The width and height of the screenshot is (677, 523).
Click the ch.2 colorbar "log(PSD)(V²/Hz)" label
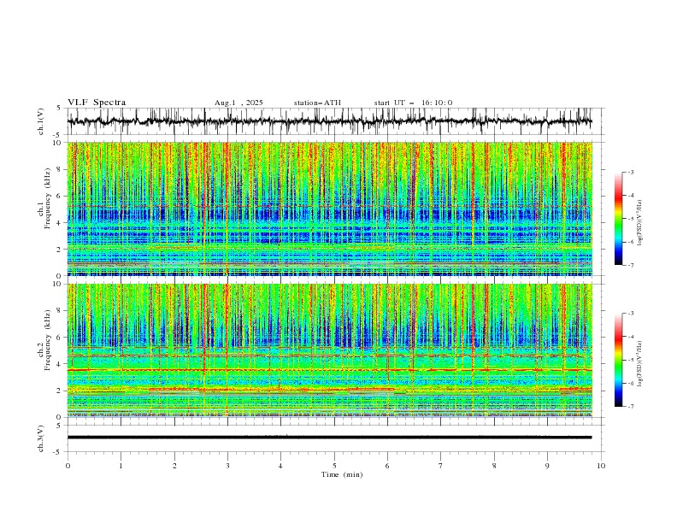coord(640,363)
